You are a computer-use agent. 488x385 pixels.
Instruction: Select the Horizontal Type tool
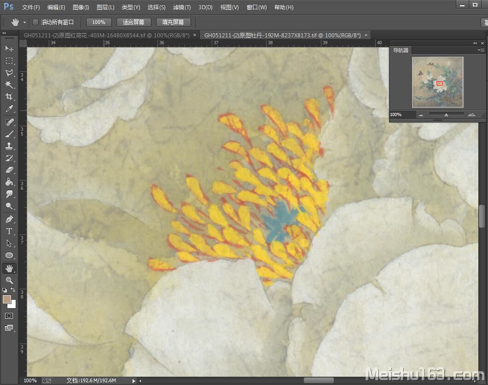click(9, 231)
